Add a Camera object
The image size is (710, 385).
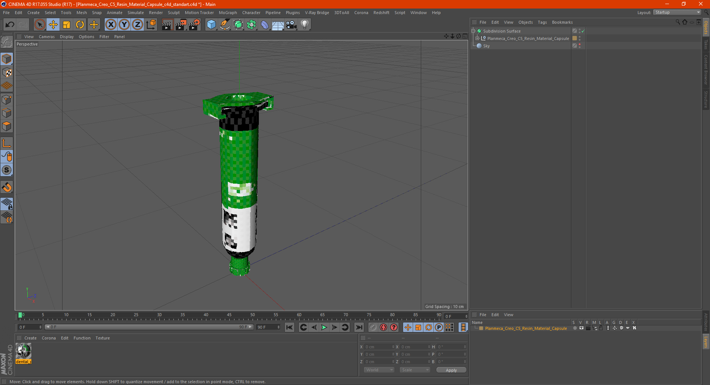291,25
